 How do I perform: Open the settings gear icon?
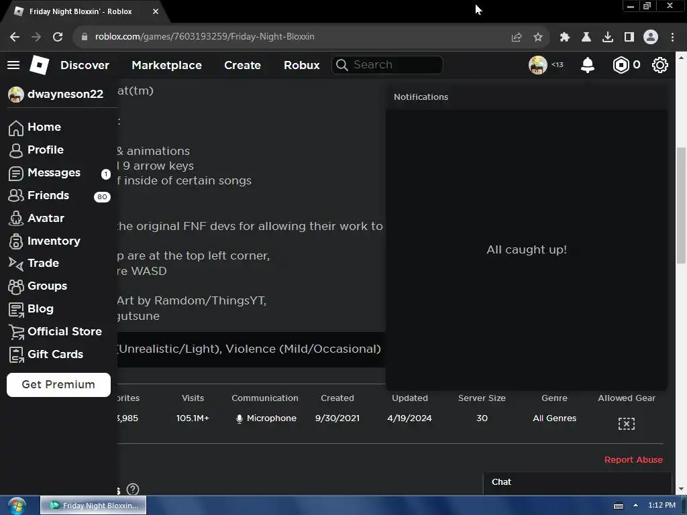pyautogui.click(x=660, y=65)
